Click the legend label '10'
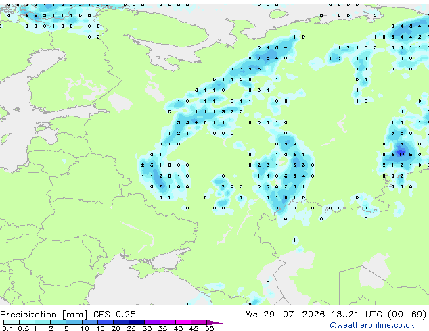This screenshot has height=331, width=429. point(85,328)
